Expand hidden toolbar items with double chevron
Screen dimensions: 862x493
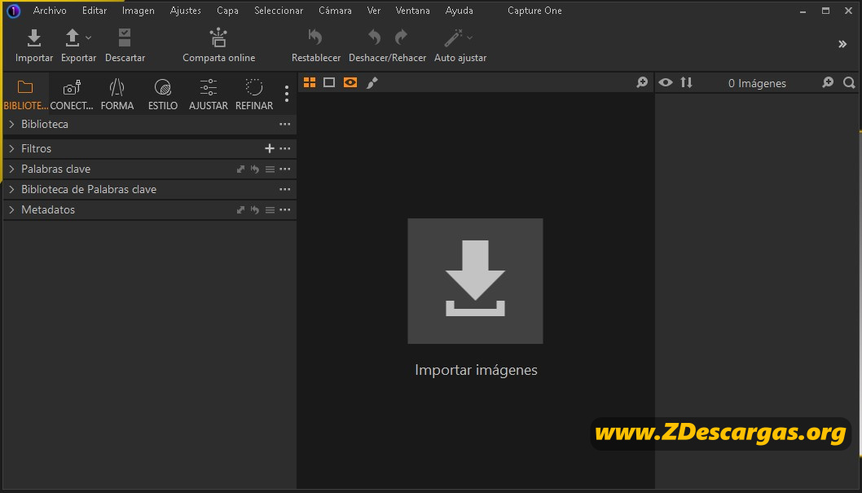click(842, 44)
